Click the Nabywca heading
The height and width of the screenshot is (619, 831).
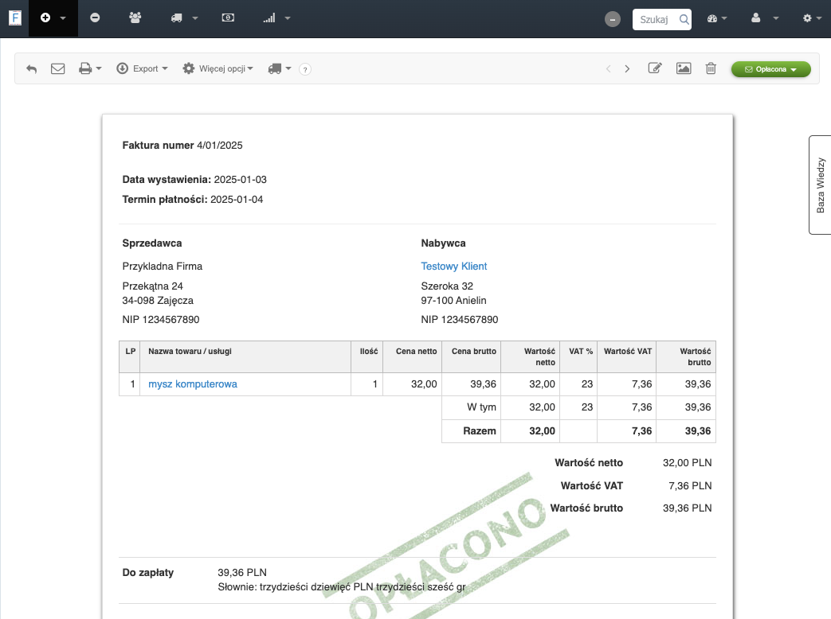pos(443,243)
